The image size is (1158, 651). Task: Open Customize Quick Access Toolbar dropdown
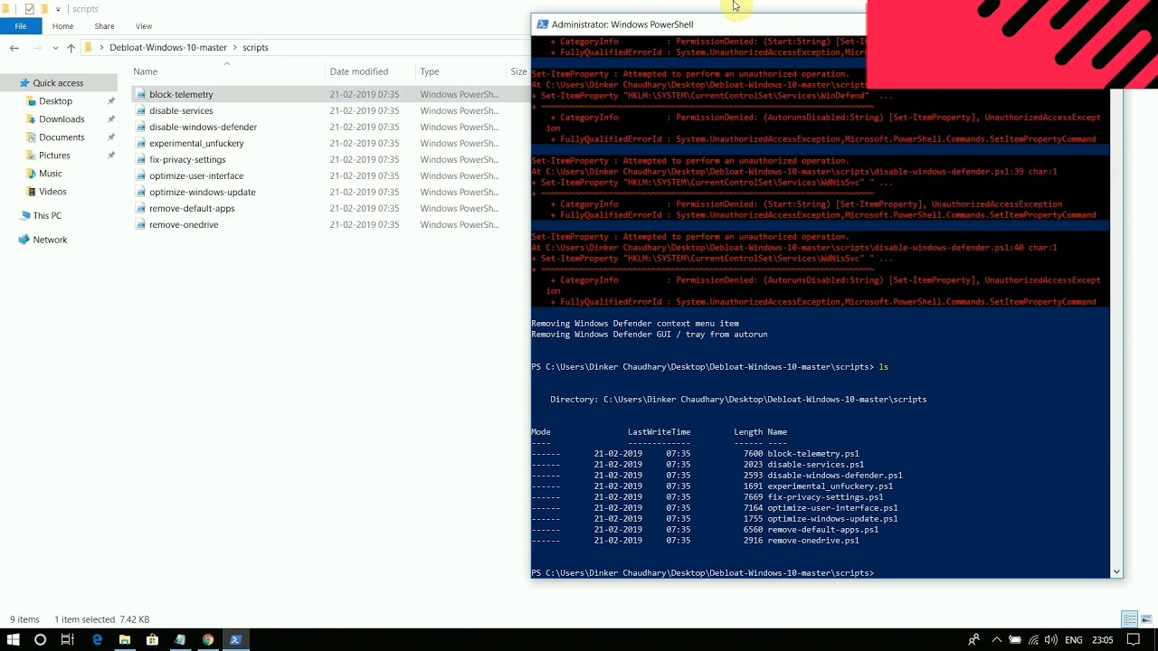[58, 9]
